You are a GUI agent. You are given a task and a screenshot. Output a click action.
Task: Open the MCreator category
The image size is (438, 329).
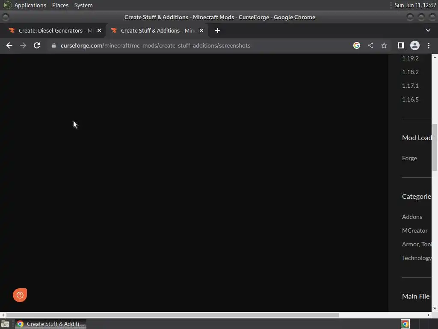tap(414, 230)
